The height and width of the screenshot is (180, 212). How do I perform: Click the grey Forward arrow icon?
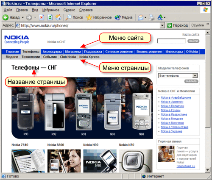(29, 17)
